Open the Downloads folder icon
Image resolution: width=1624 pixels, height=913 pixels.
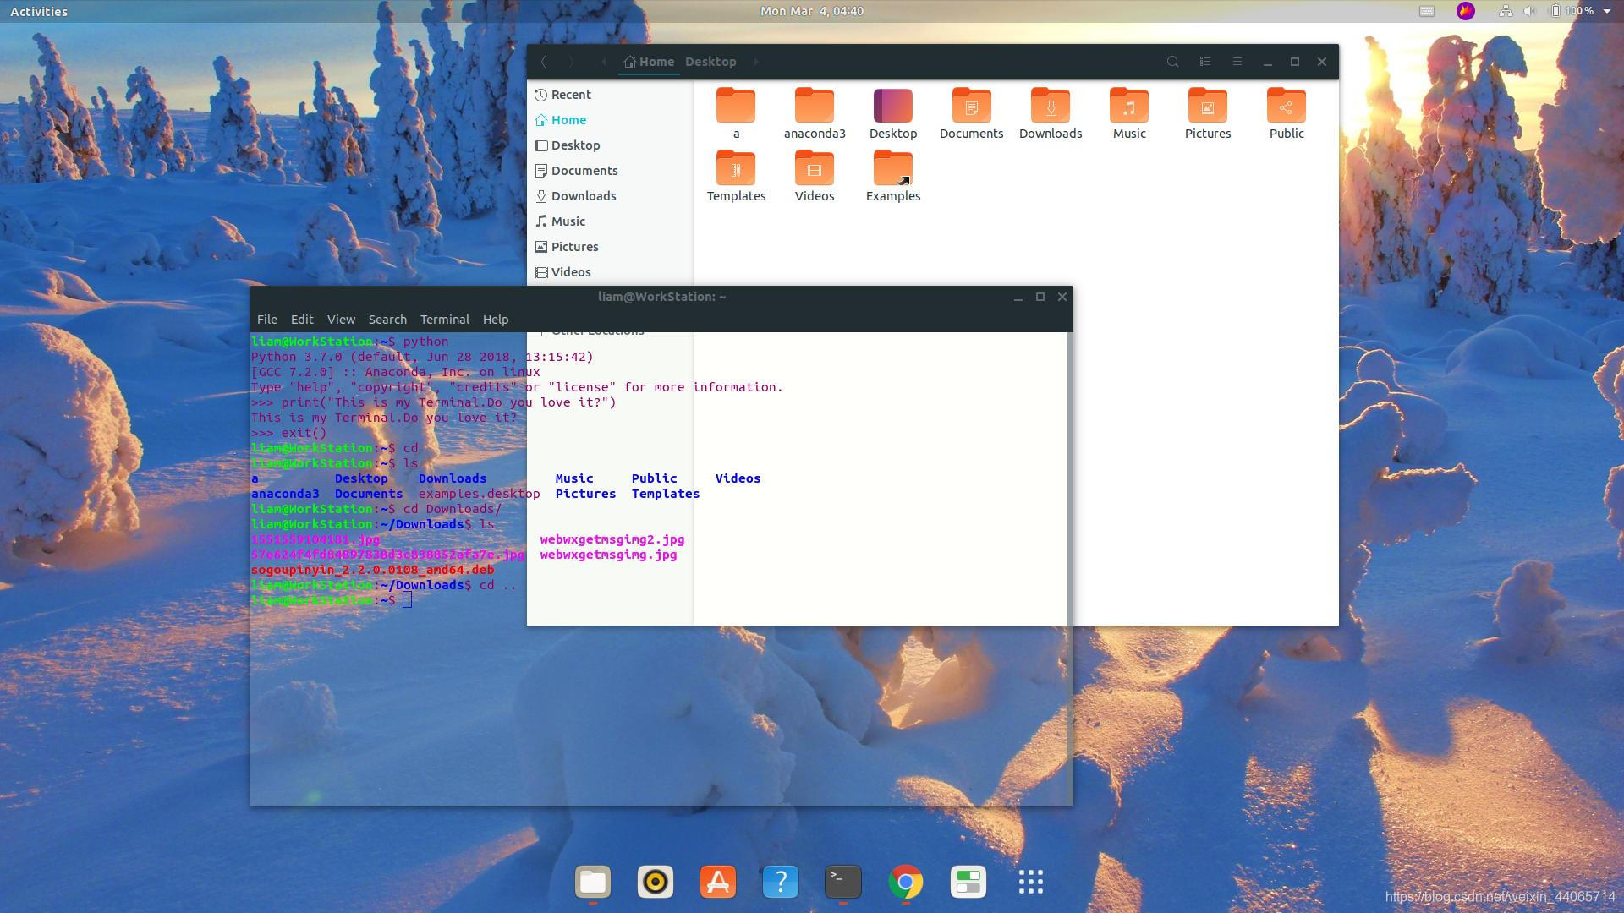tap(1051, 107)
